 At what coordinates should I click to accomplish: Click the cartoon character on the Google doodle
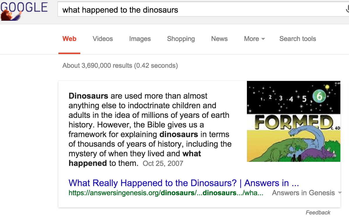click(x=8, y=14)
